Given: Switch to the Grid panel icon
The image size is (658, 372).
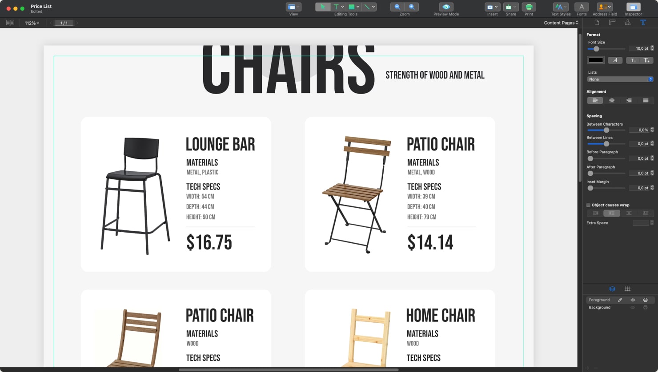Looking at the screenshot, I should (x=627, y=289).
